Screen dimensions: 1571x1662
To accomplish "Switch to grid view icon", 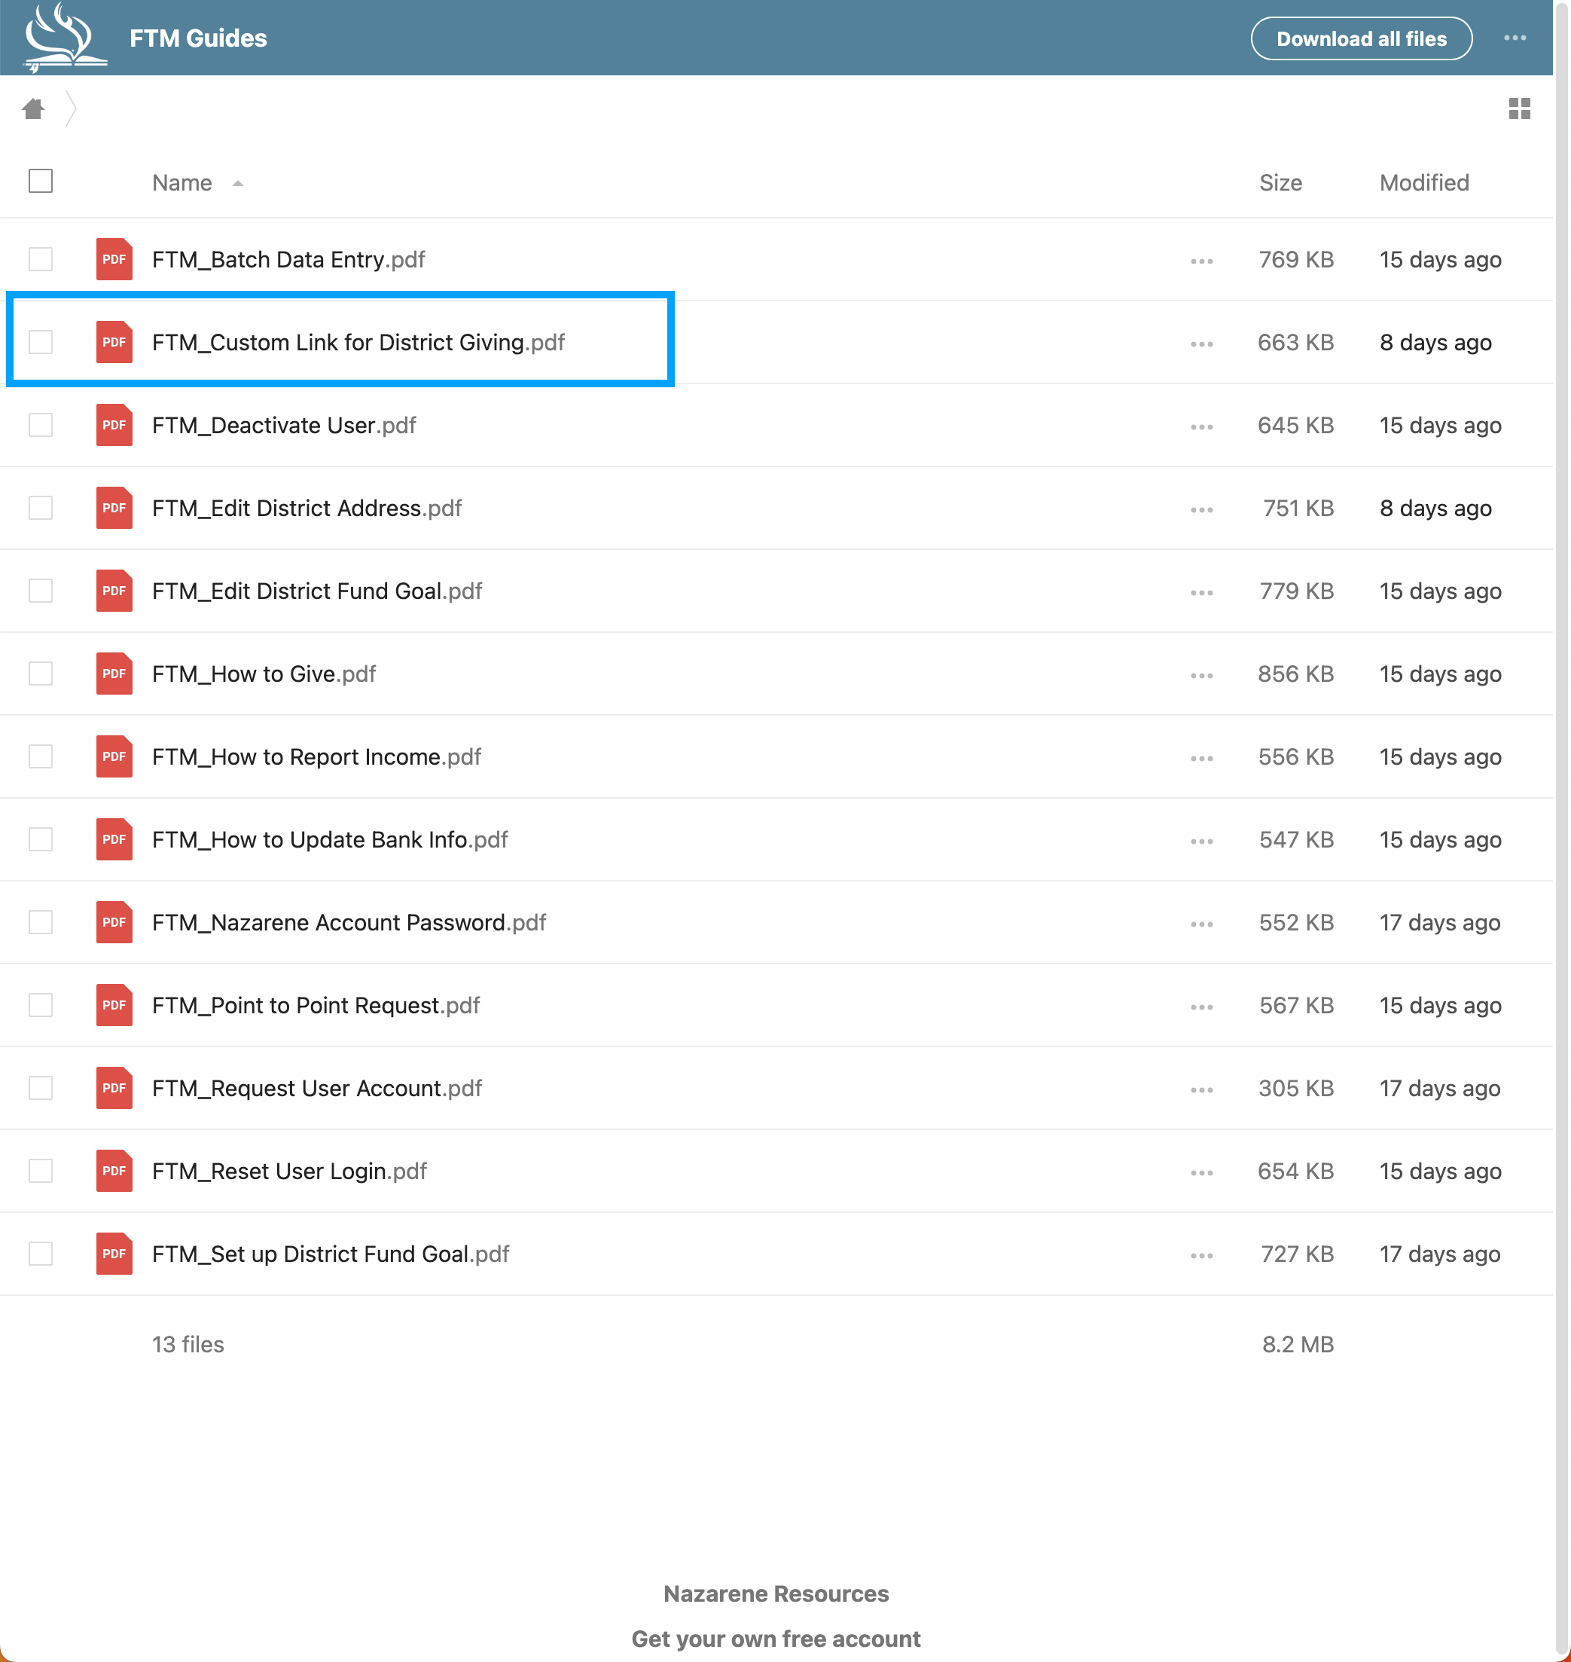I will (x=1519, y=109).
